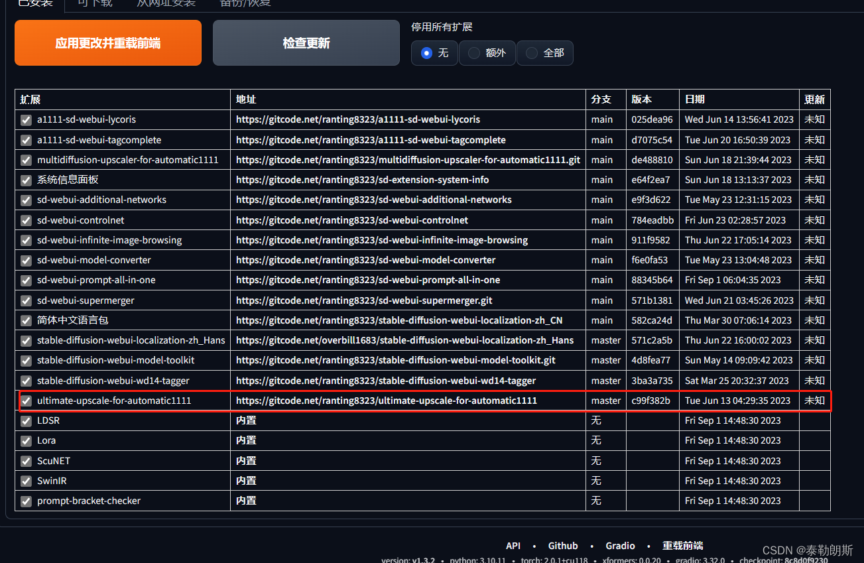Click date Thu Mar 30 07:06:14 2023
The width and height of the screenshot is (864, 563).
(x=738, y=320)
